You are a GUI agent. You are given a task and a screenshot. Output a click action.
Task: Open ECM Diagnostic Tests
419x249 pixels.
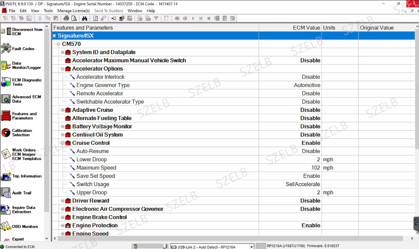click(x=21, y=82)
